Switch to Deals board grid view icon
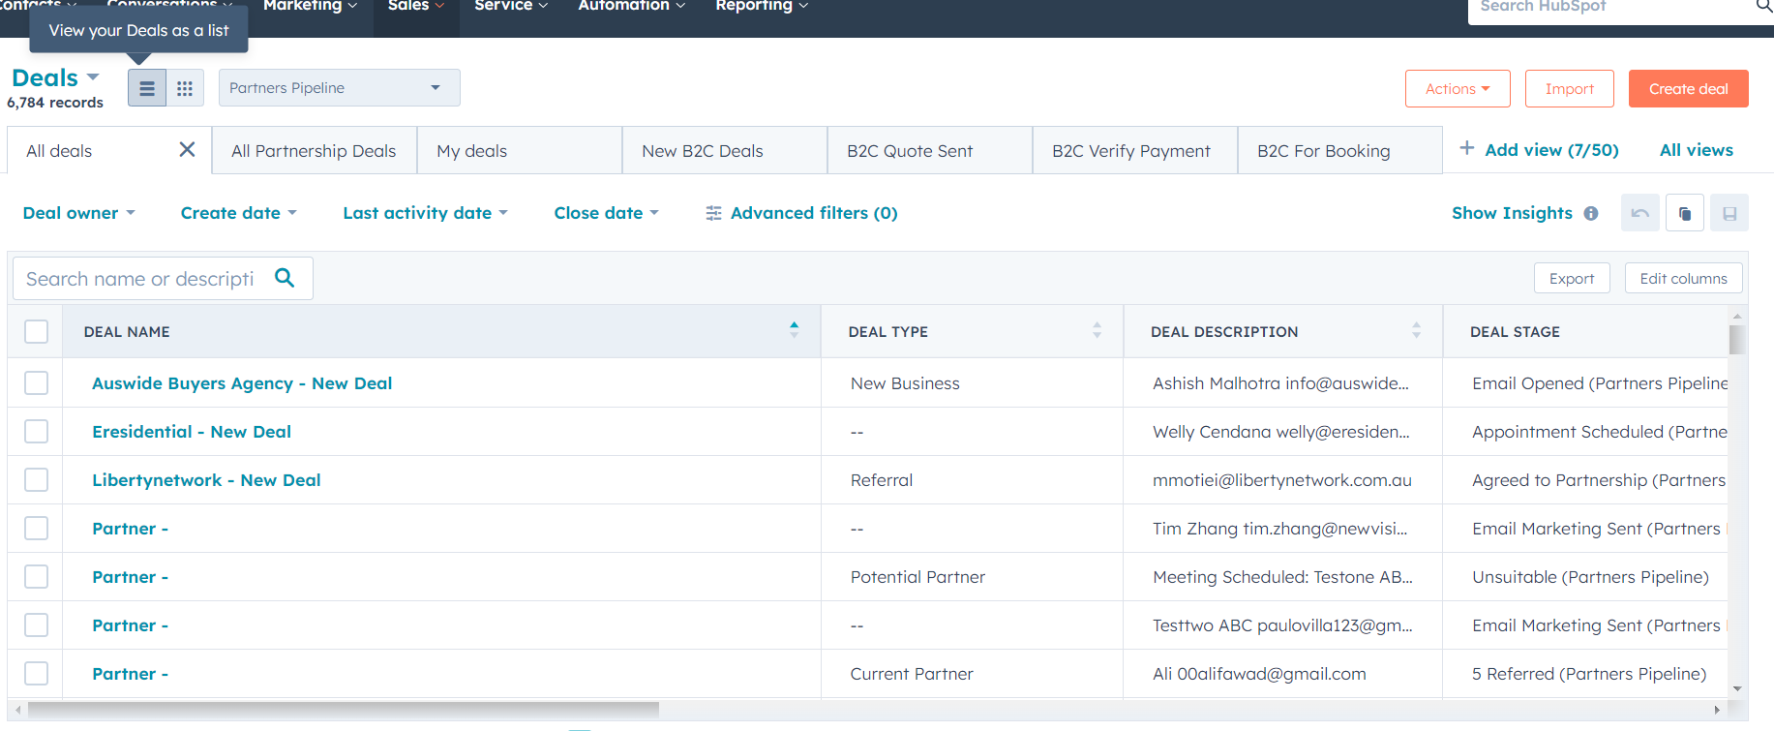 [185, 89]
